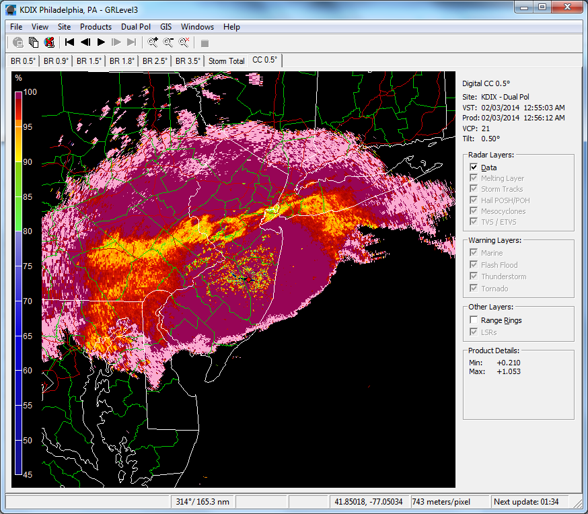Click the 80% mark on color scale

tap(28, 231)
